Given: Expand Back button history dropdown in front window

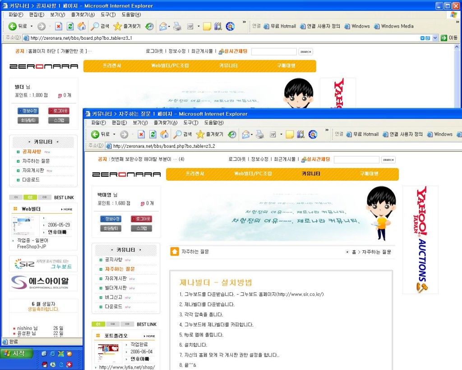Looking at the screenshot, I should pos(114,134).
